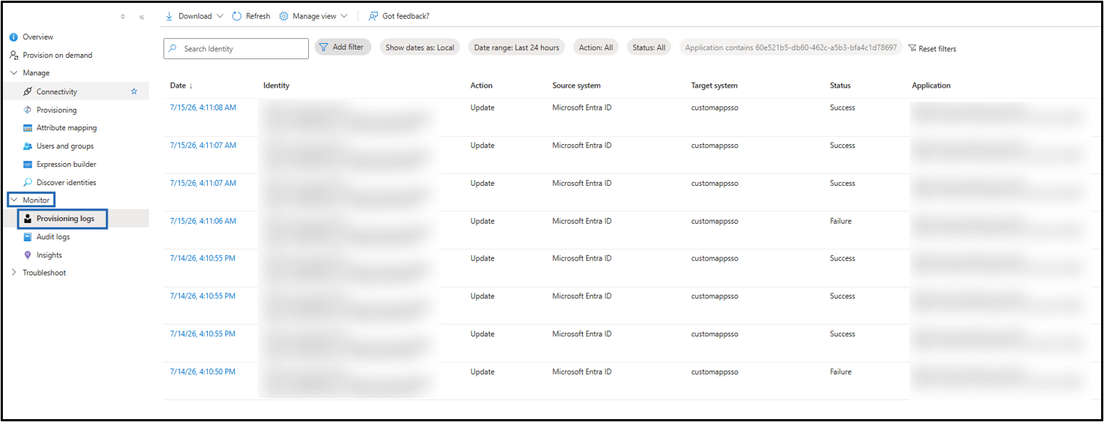Click Reset filters
This screenshot has width=1104, height=422.
tap(932, 48)
